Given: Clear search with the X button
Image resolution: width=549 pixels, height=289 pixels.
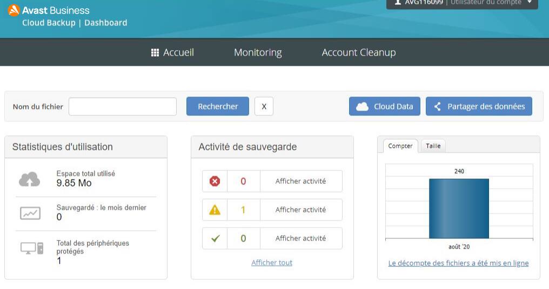Looking at the screenshot, I should (x=264, y=106).
